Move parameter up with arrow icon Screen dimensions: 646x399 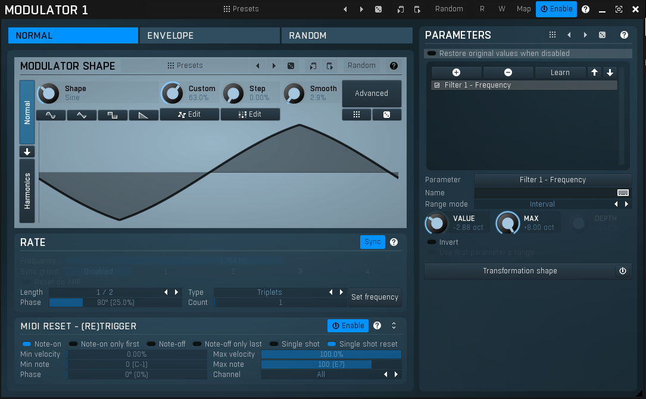pyautogui.click(x=594, y=73)
